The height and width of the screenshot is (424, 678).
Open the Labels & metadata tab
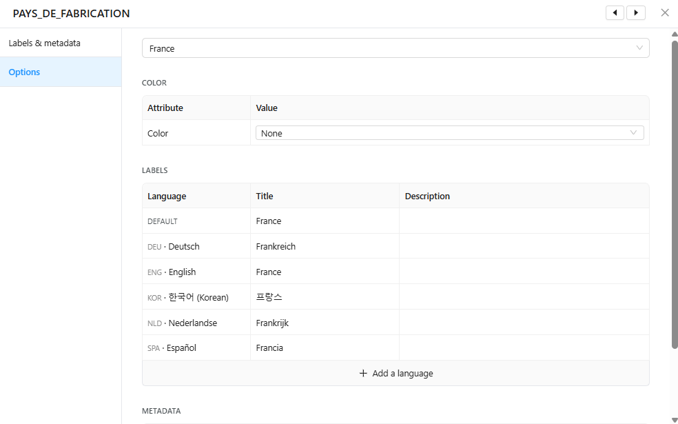(61, 43)
